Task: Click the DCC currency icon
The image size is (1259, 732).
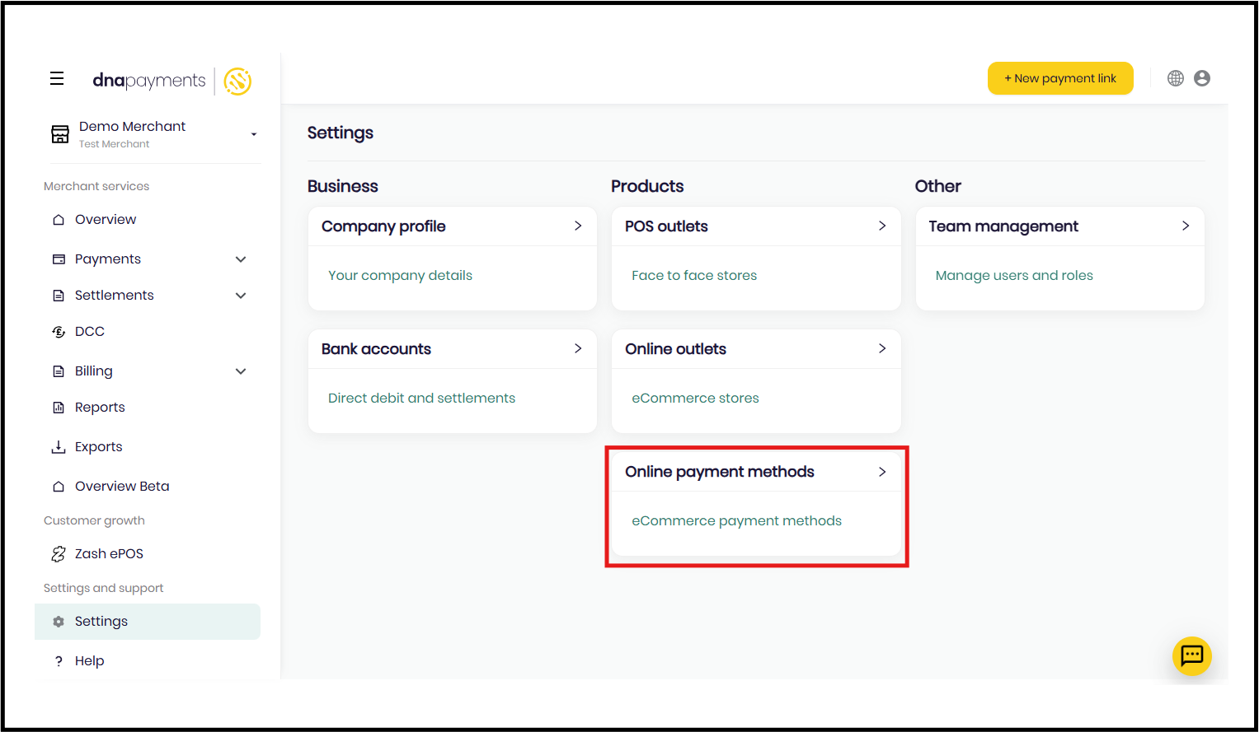Action: [59, 332]
